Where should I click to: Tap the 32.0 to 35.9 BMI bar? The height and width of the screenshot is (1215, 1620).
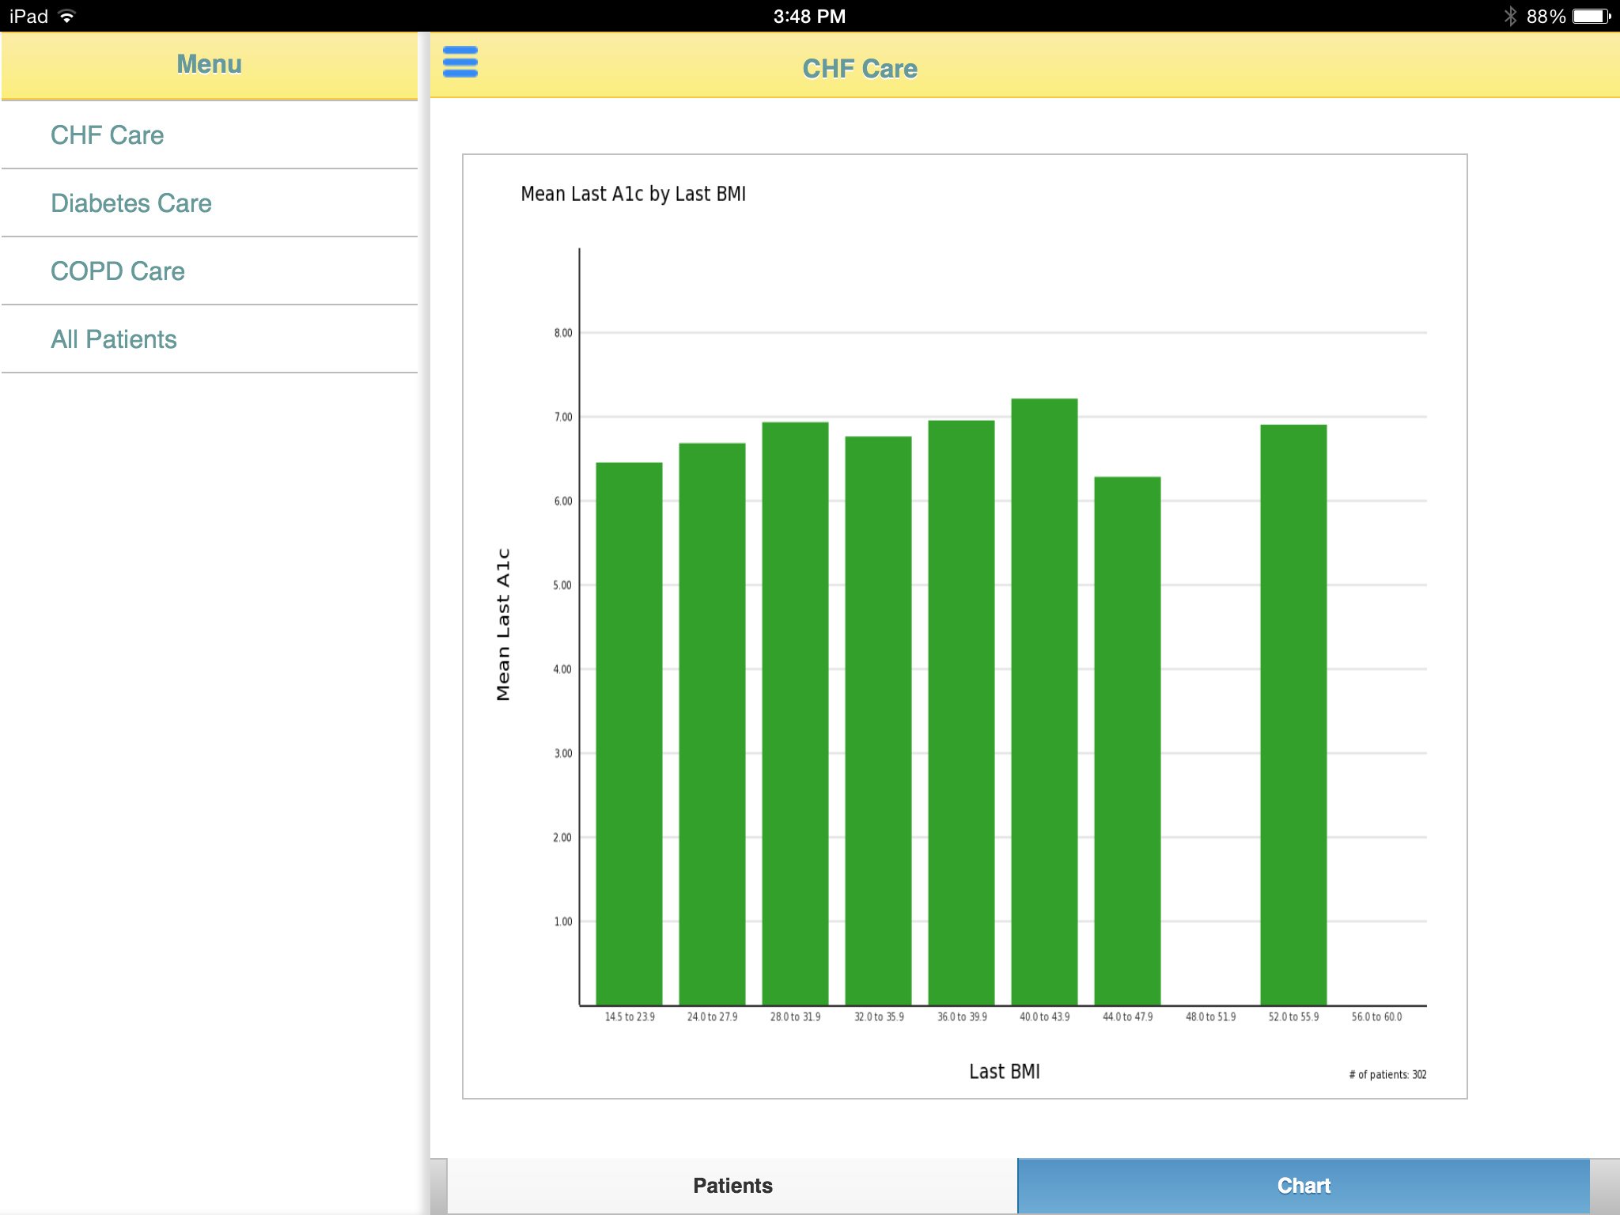[x=878, y=721]
